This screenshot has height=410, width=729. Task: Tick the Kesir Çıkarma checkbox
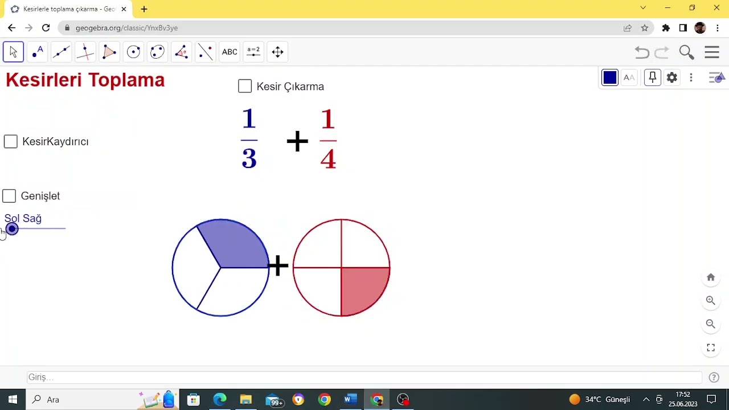tap(245, 86)
